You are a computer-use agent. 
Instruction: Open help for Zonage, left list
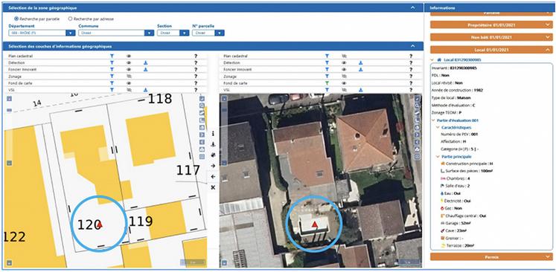pyautogui.click(x=195, y=76)
